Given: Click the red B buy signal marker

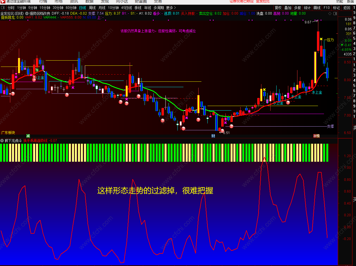Looking at the screenshot, I should click(34, 77).
